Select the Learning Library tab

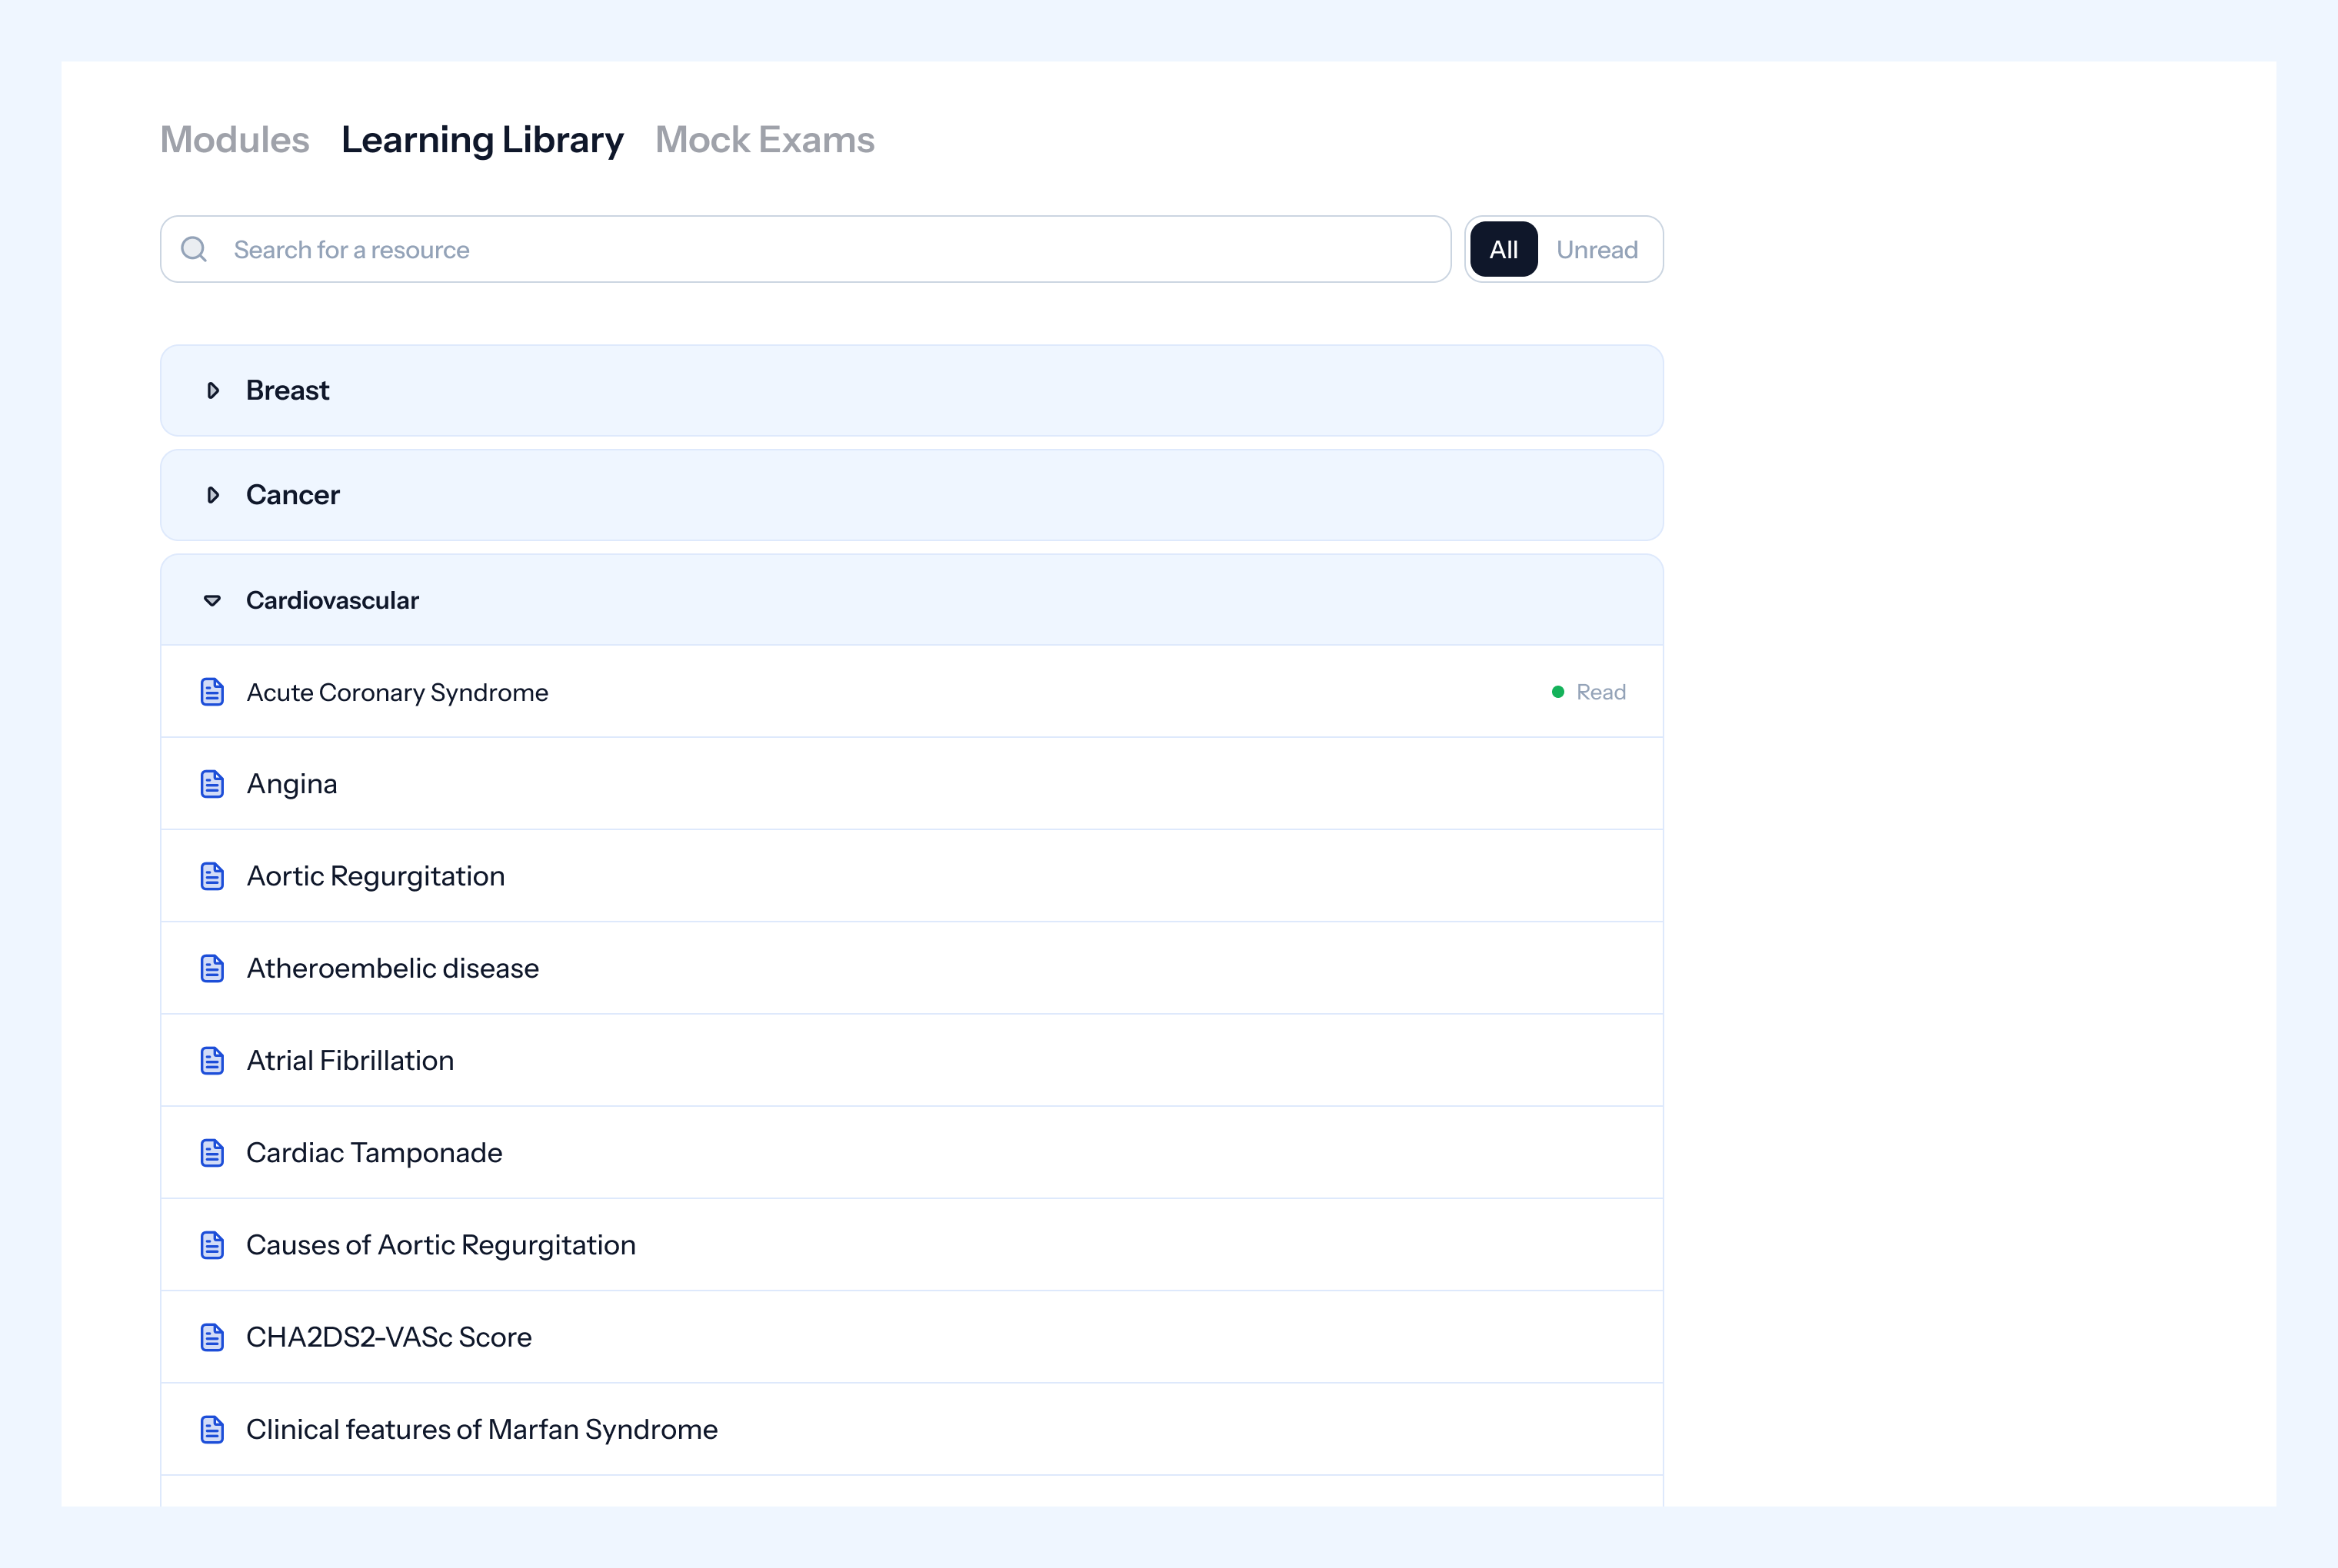pos(482,140)
